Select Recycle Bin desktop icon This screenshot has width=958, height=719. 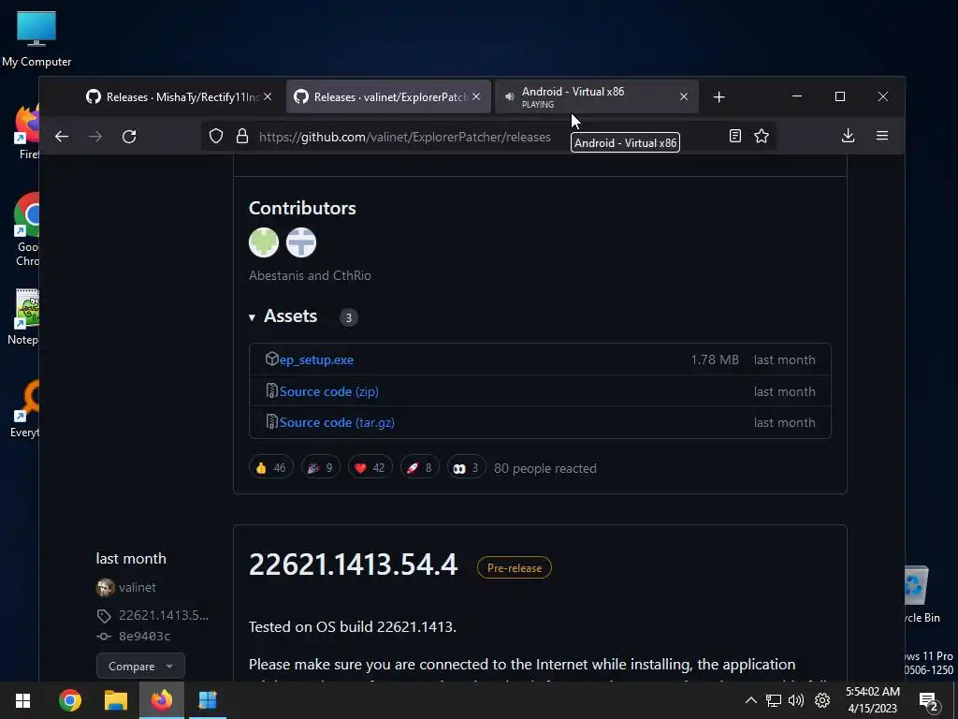pos(923,594)
